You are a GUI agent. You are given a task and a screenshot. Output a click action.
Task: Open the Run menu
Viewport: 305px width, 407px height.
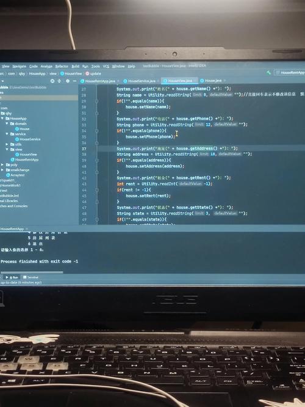[85, 67]
